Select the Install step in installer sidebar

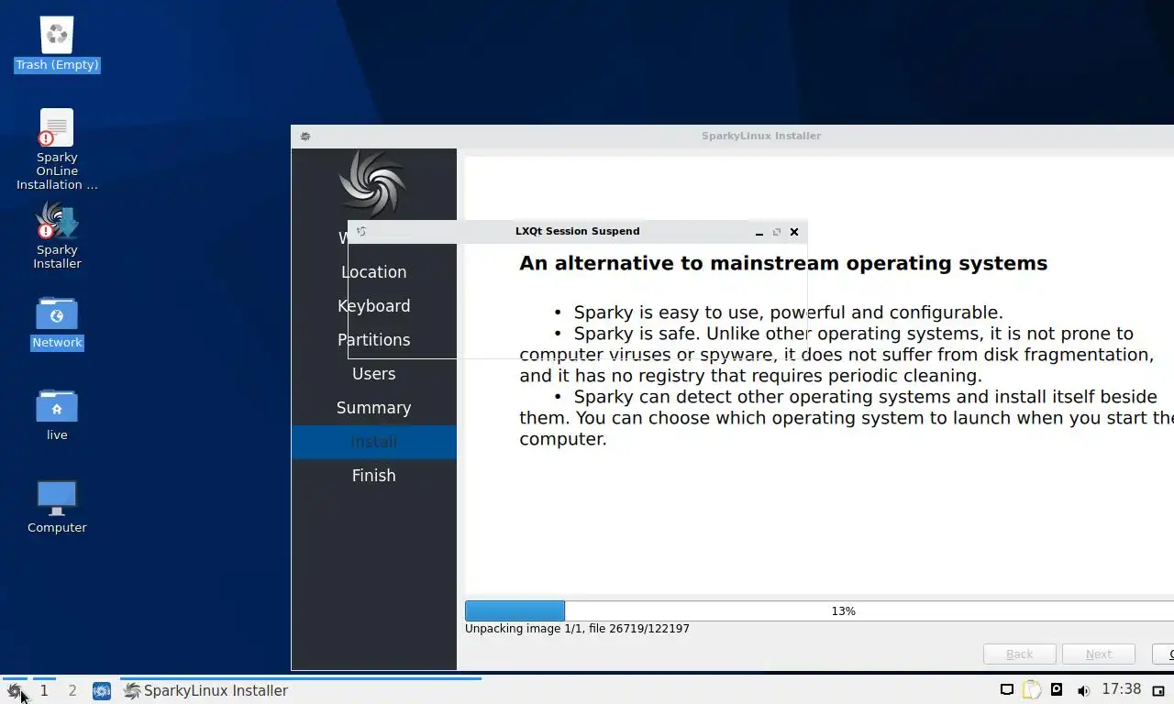point(374,442)
